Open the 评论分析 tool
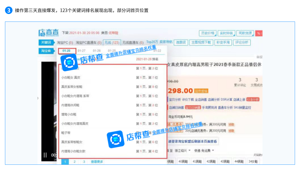Screen dimensions: 300x172 click(x=242, y=42)
